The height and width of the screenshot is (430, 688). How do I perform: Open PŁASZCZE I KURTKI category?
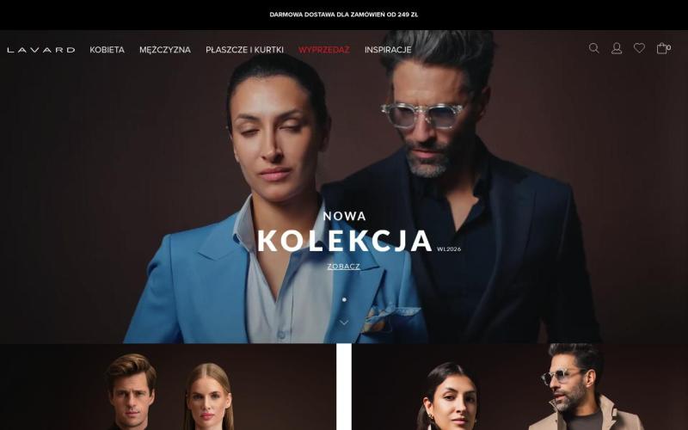[244, 50]
